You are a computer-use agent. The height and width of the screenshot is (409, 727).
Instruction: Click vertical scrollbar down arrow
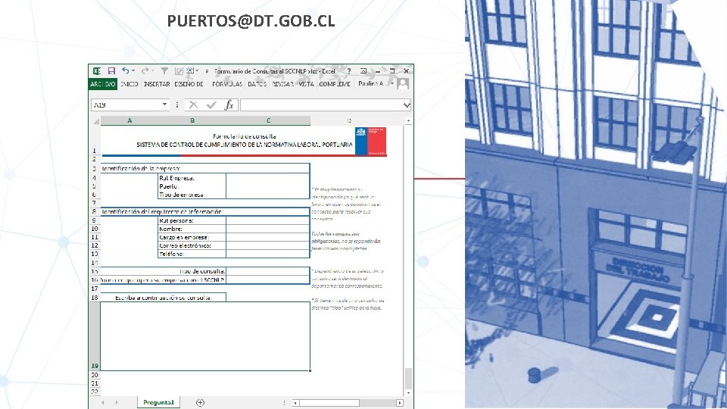(408, 393)
